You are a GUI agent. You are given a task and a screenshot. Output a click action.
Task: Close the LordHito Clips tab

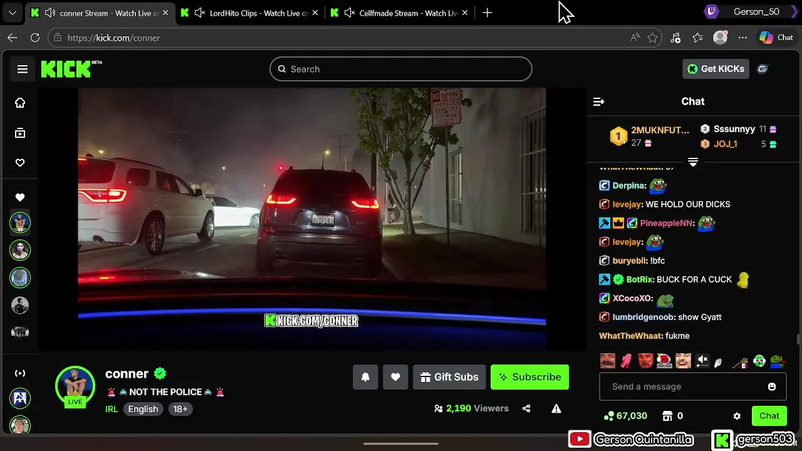pyautogui.click(x=315, y=13)
